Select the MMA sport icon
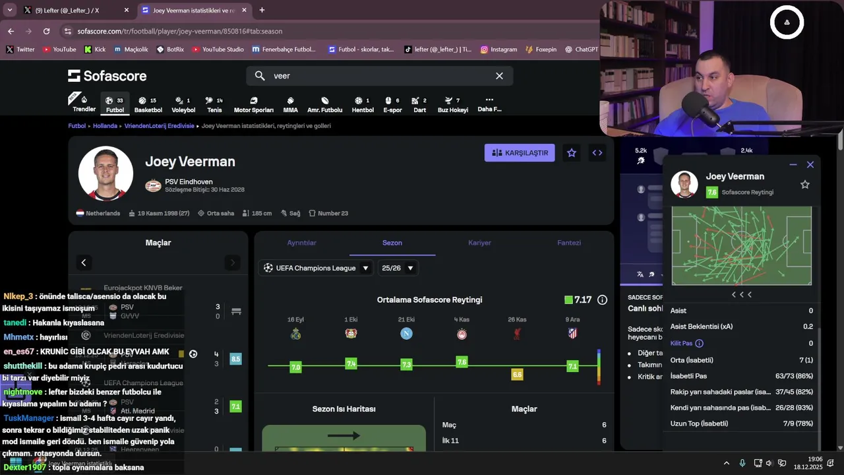This screenshot has width=844, height=475. (x=290, y=104)
